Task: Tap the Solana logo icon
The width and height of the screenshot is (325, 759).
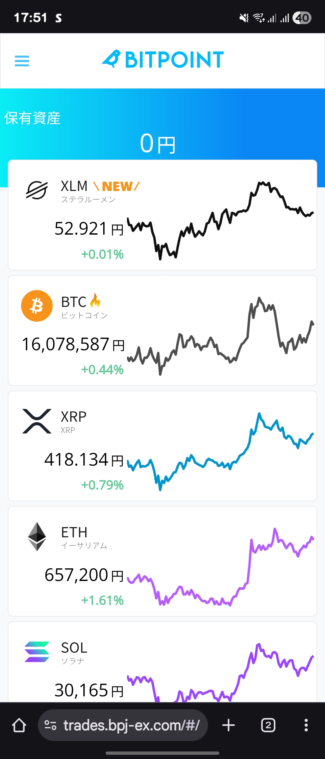Action: (x=37, y=652)
